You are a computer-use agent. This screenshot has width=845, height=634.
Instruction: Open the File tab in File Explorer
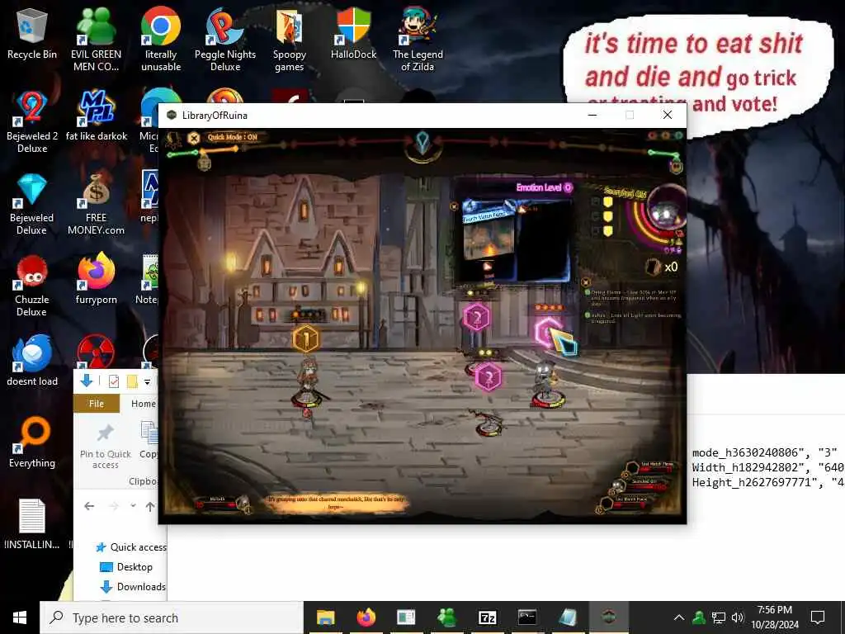(97, 404)
